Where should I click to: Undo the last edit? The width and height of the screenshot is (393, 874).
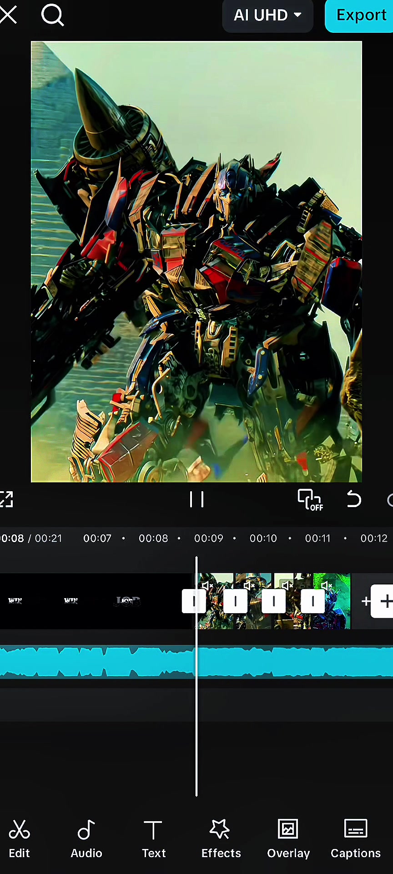353,499
